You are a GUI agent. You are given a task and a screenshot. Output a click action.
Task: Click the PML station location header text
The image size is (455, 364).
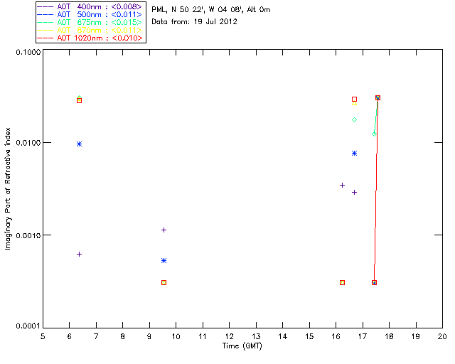coord(211,10)
